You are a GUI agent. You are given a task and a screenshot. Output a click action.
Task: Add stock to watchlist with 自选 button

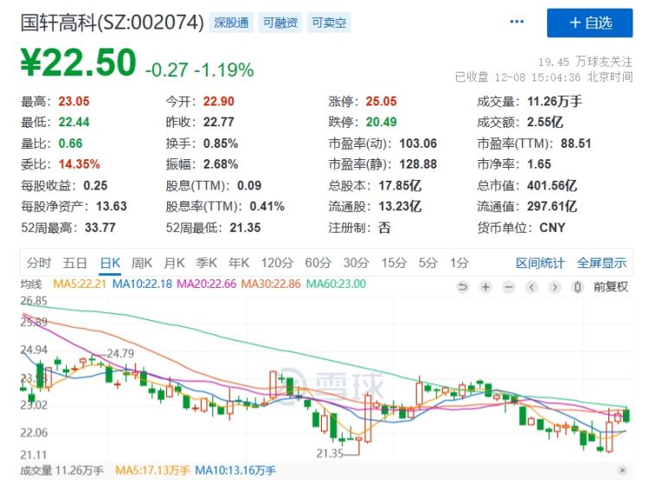point(590,22)
